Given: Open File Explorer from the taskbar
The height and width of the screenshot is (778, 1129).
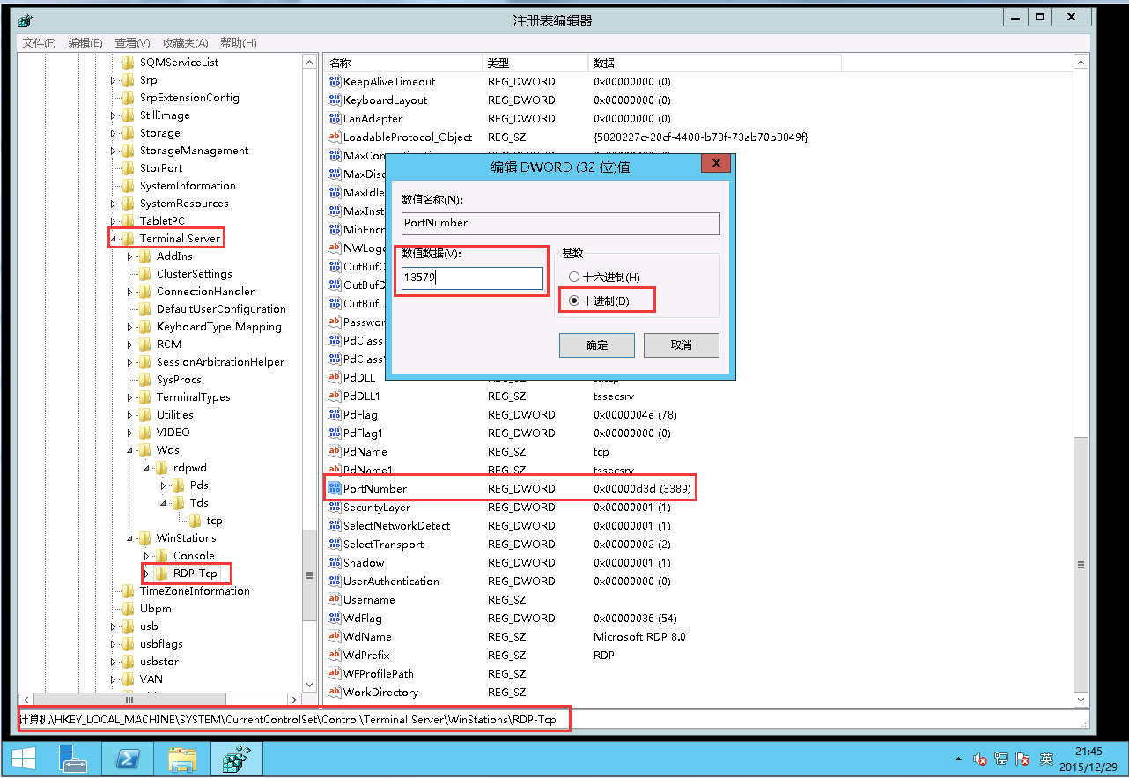Looking at the screenshot, I should pos(182,759).
